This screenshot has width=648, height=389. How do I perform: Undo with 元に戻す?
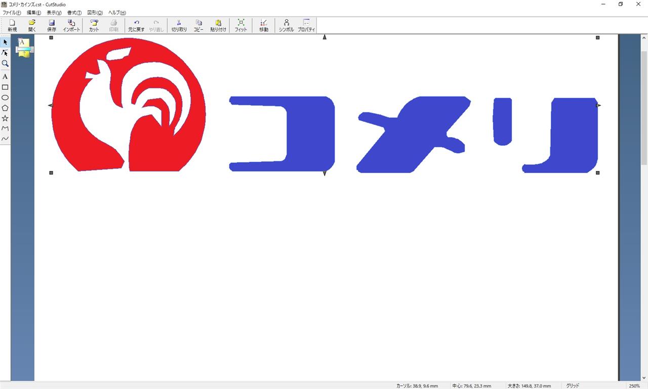pyautogui.click(x=136, y=25)
